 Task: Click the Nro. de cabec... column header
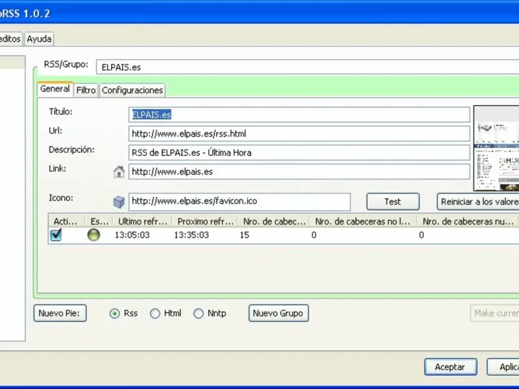274,221
